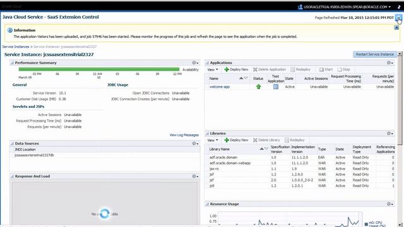The height and width of the screenshot is (227, 404).
Task: Open the Service Instances breadcrumb link
Action: 16,47
